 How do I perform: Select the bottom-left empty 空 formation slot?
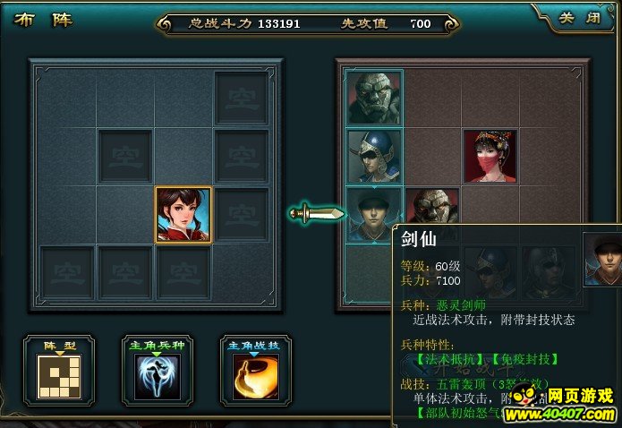tap(67, 272)
